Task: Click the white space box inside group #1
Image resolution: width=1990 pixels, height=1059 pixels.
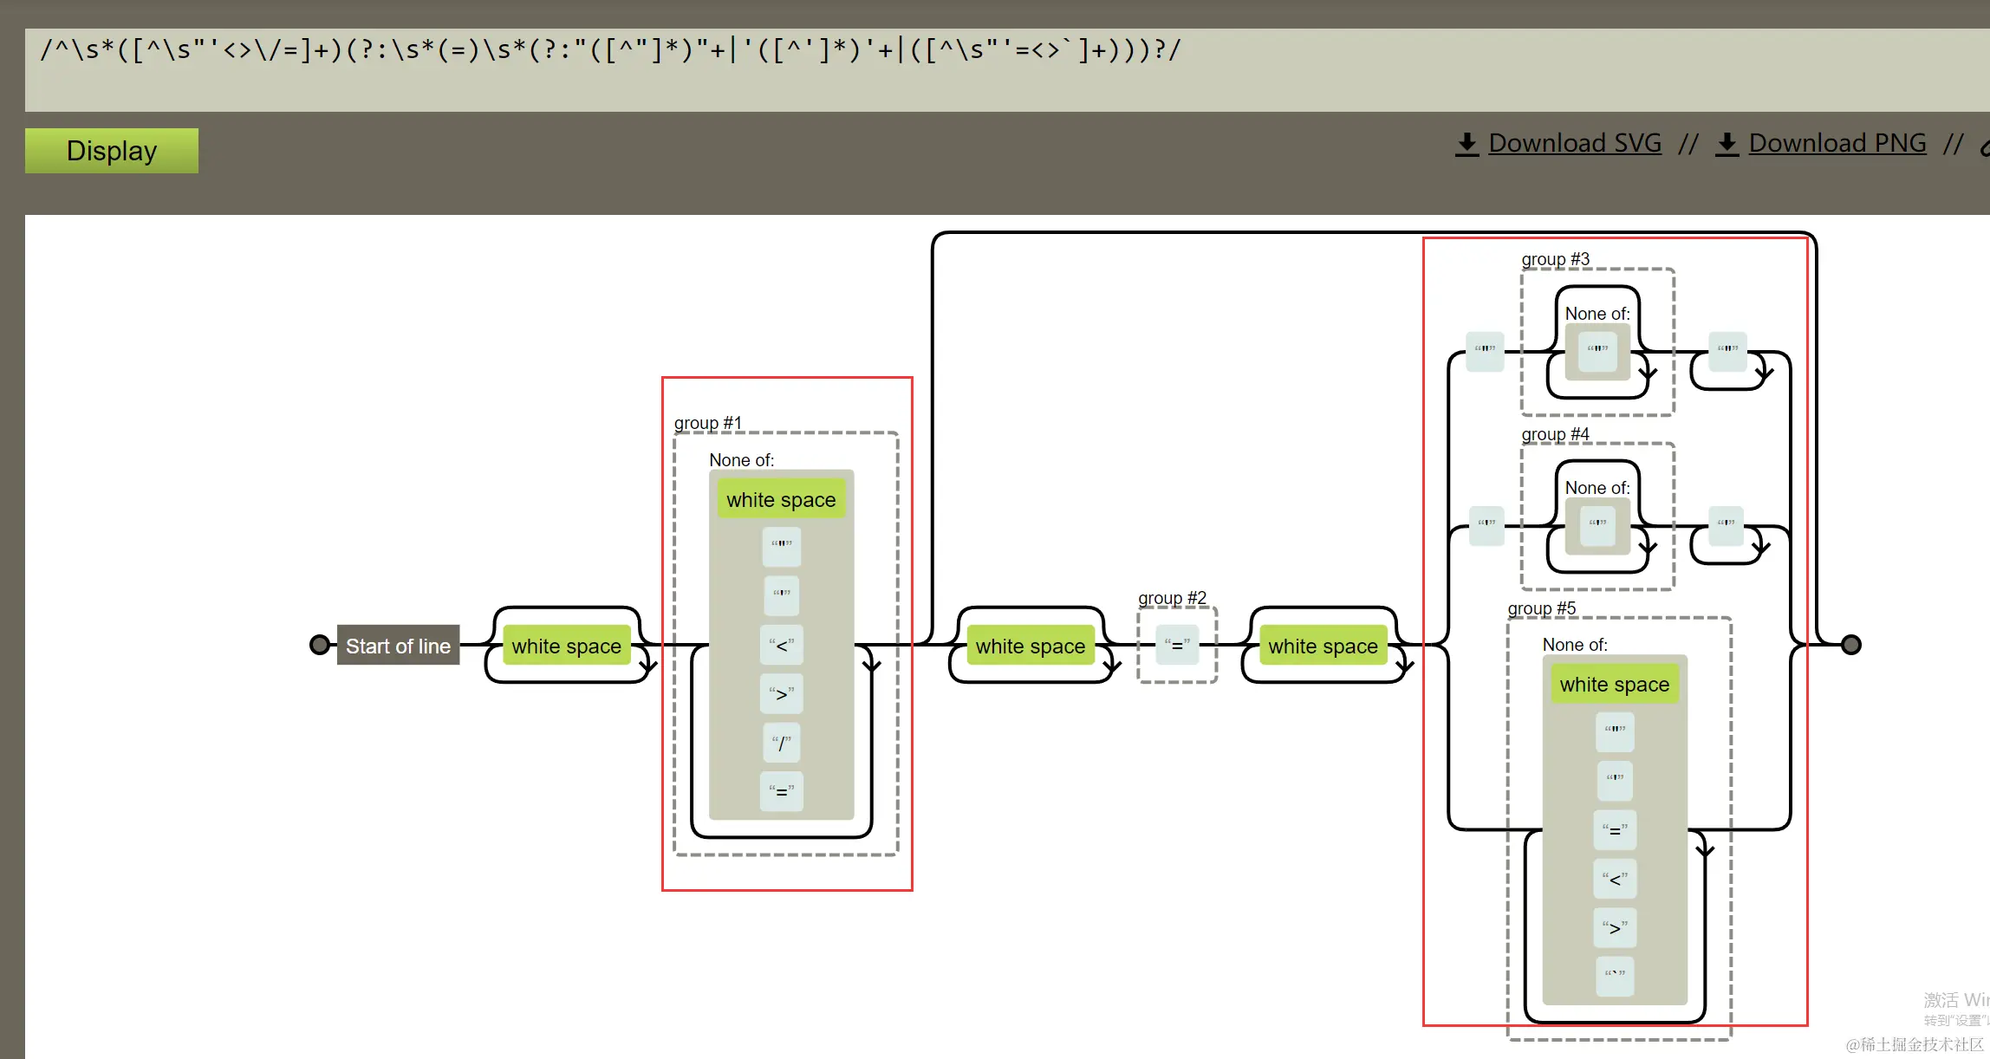Action: coord(781,500)
